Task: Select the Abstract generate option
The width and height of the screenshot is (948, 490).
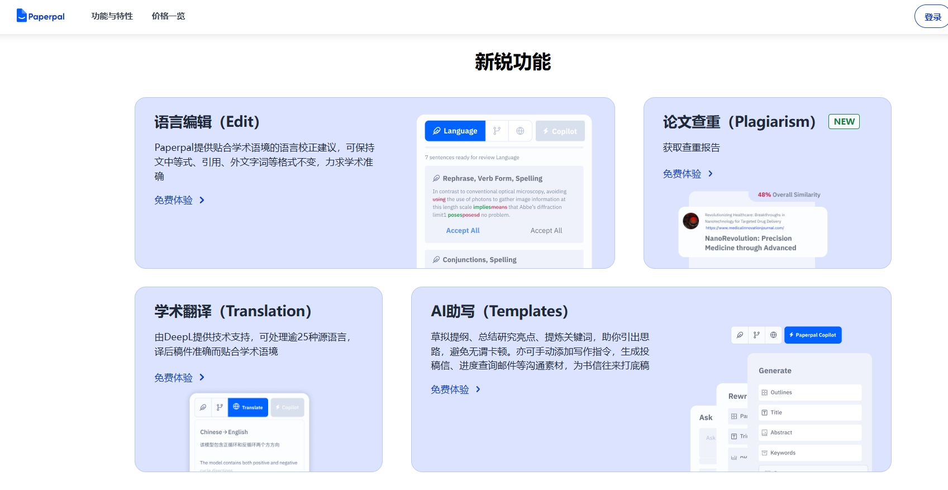Action: point(810,433)
